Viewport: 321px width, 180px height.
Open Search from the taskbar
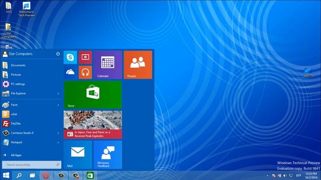(x=19, y=175)
